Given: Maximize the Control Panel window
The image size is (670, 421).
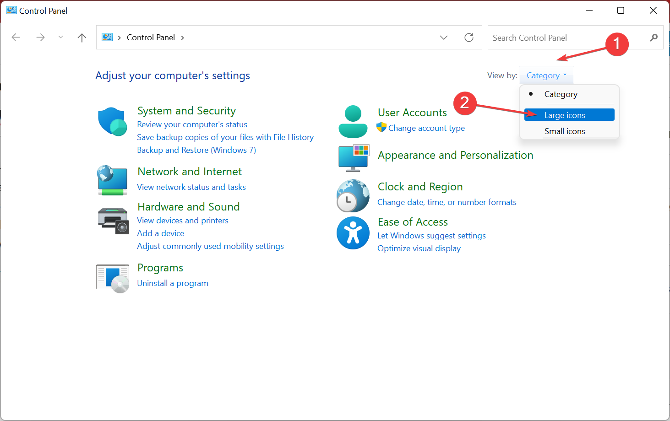Looking at the screenshot, I should click(x=621, y=11).
